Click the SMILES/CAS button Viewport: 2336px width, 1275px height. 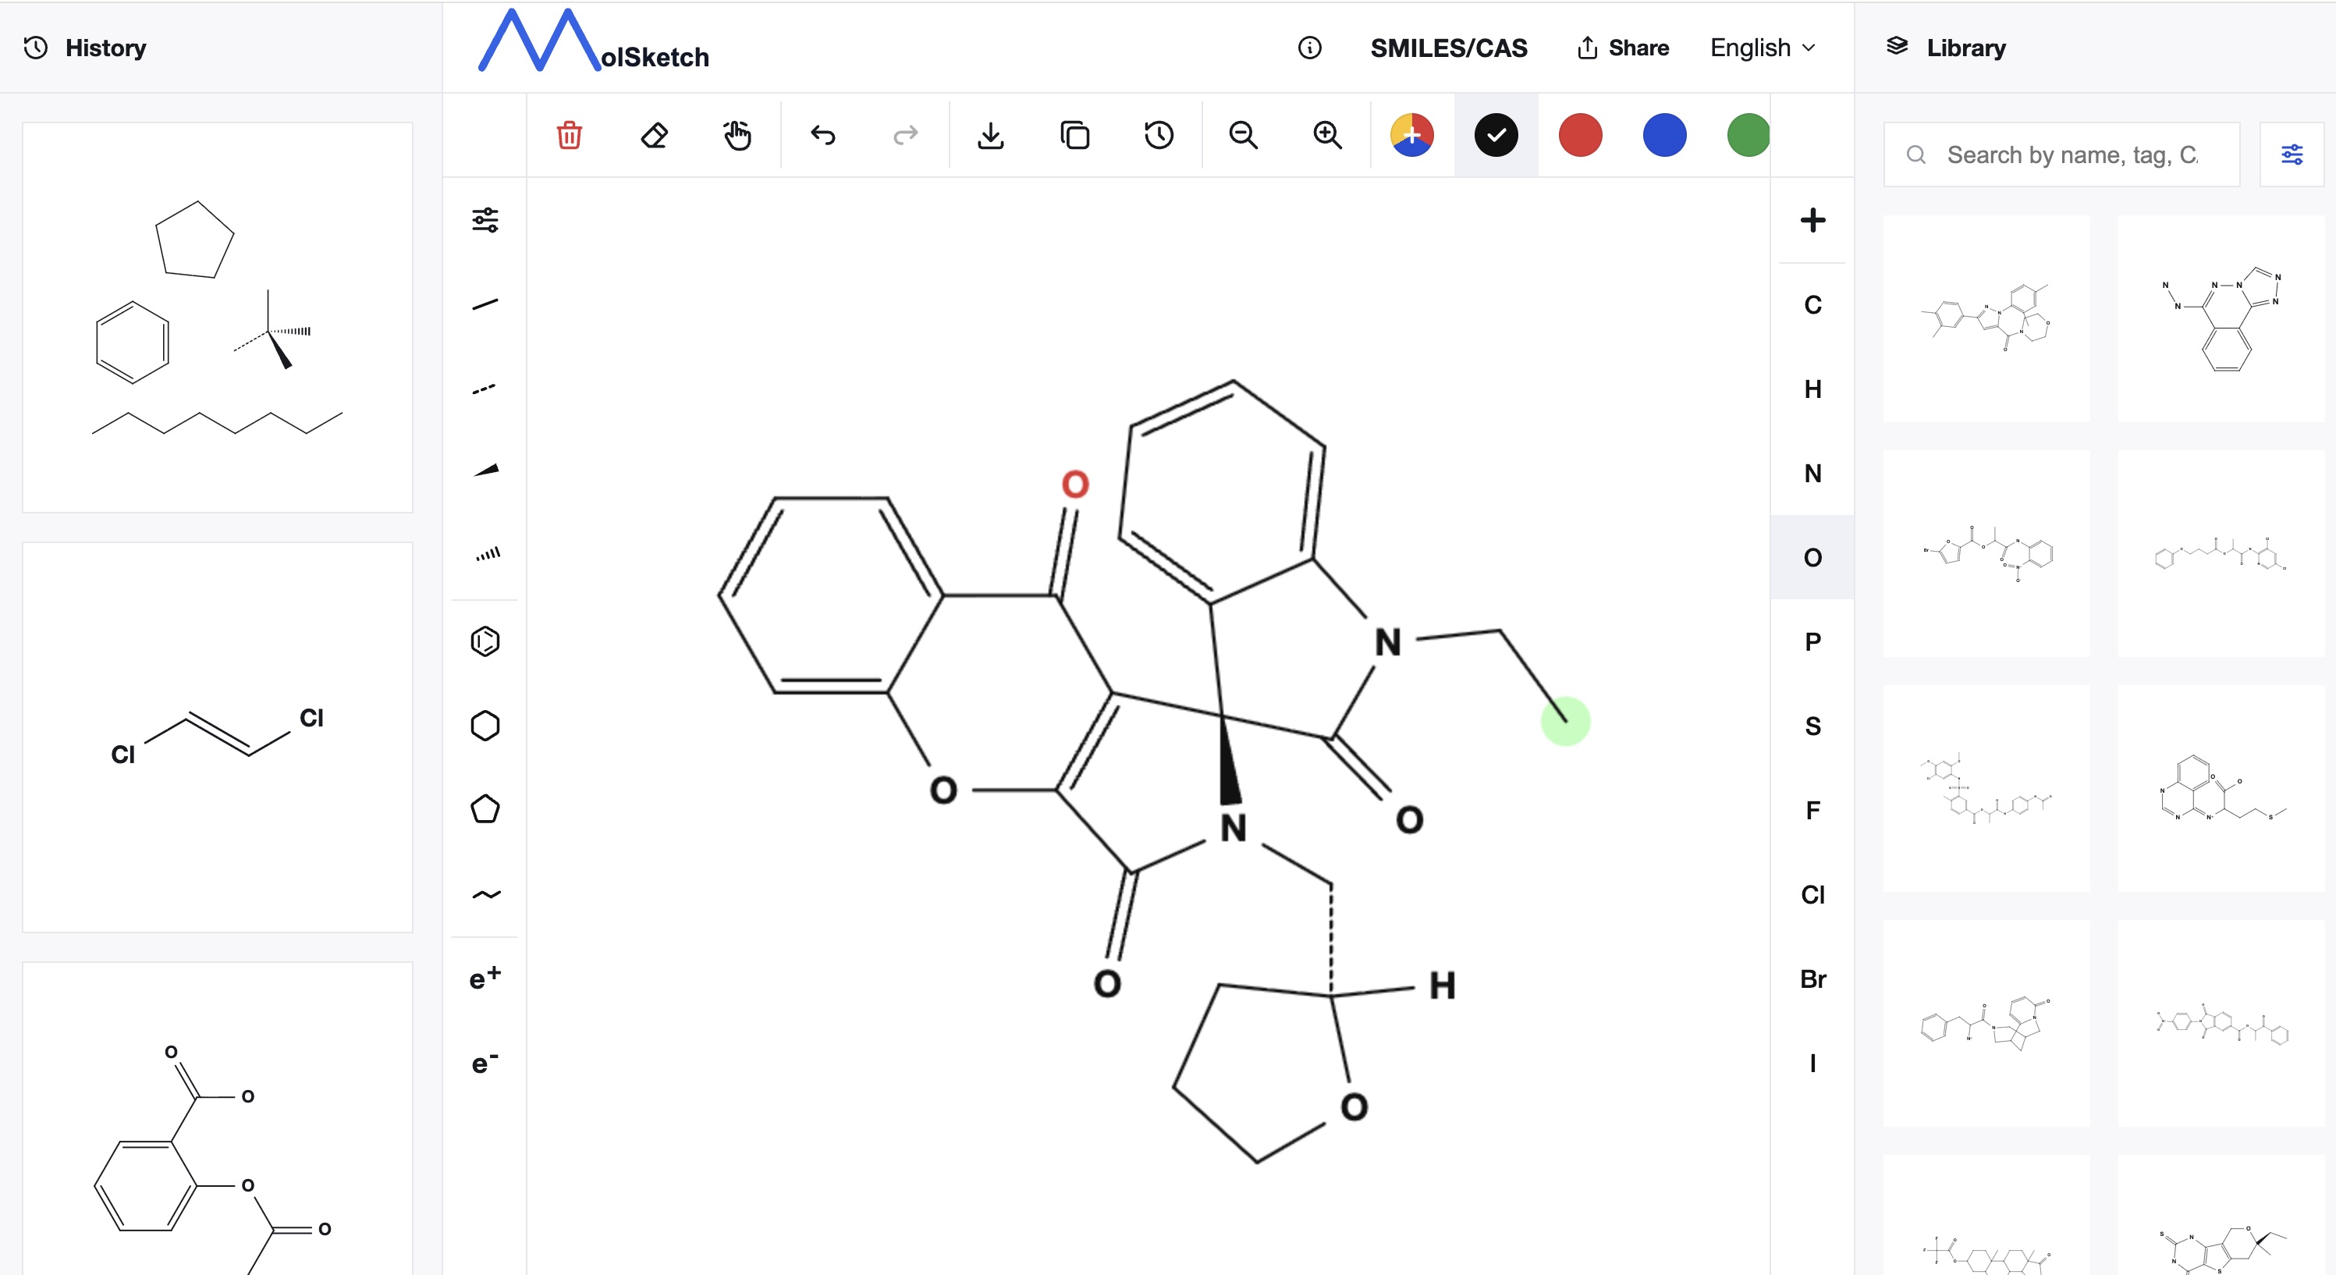tap(1448, 47)
